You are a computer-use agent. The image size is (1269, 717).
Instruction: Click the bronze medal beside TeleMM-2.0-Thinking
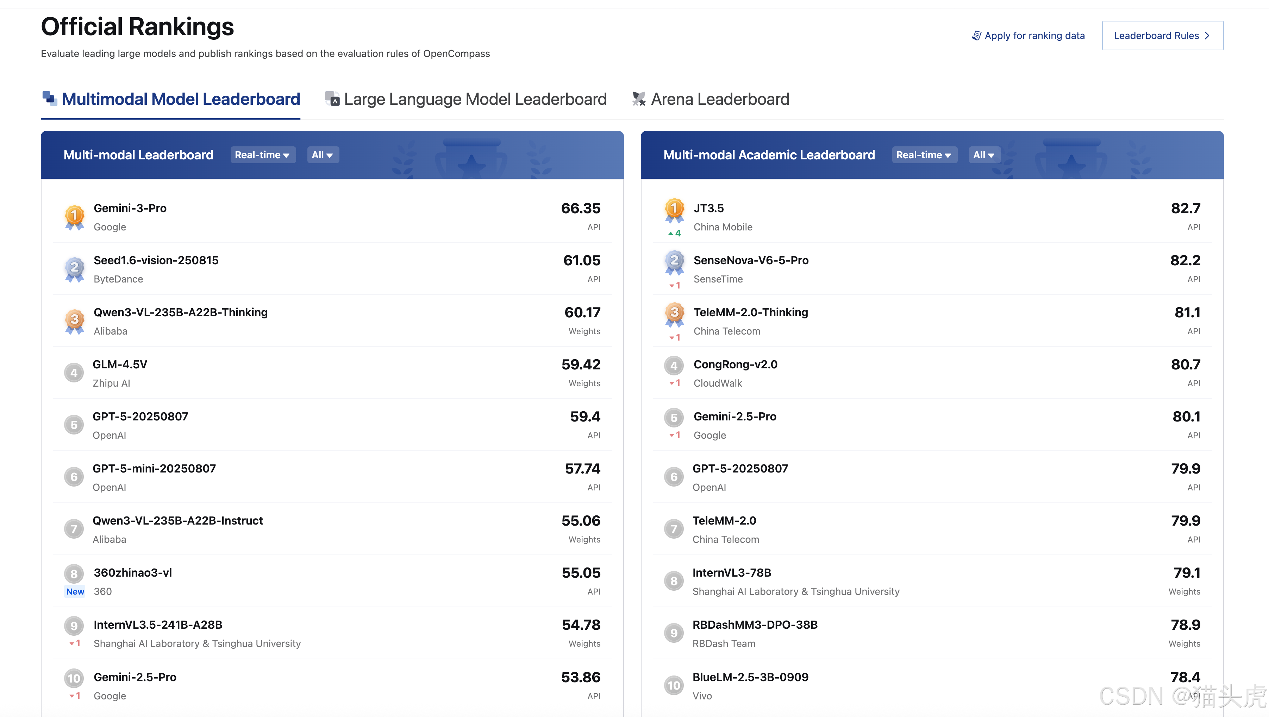tap(674, 314)
